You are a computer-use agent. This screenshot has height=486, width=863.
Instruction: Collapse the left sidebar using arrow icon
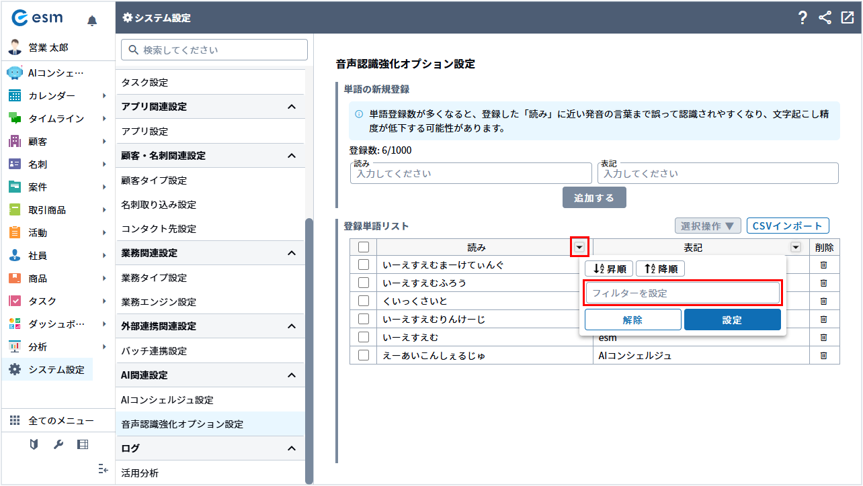tap(103, 469)
